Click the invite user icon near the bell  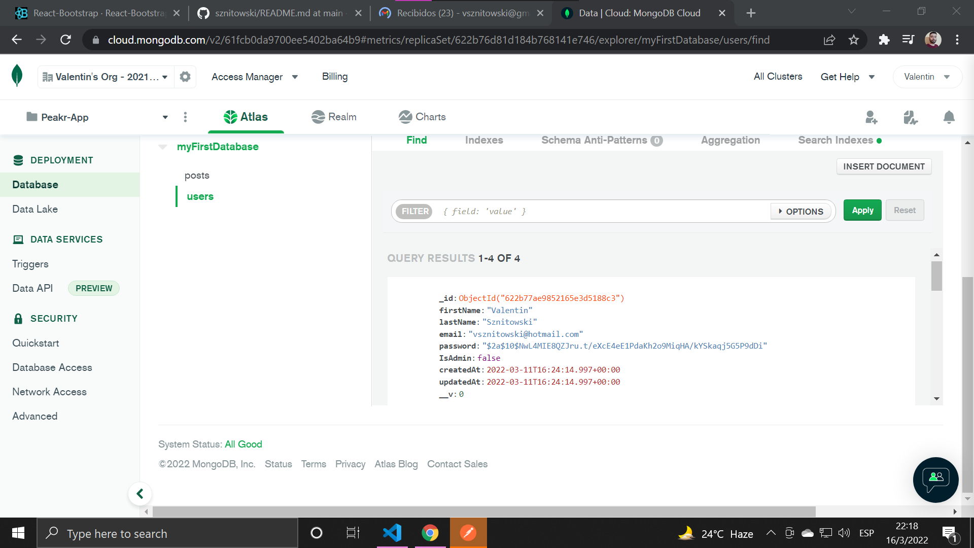(872, 117)
